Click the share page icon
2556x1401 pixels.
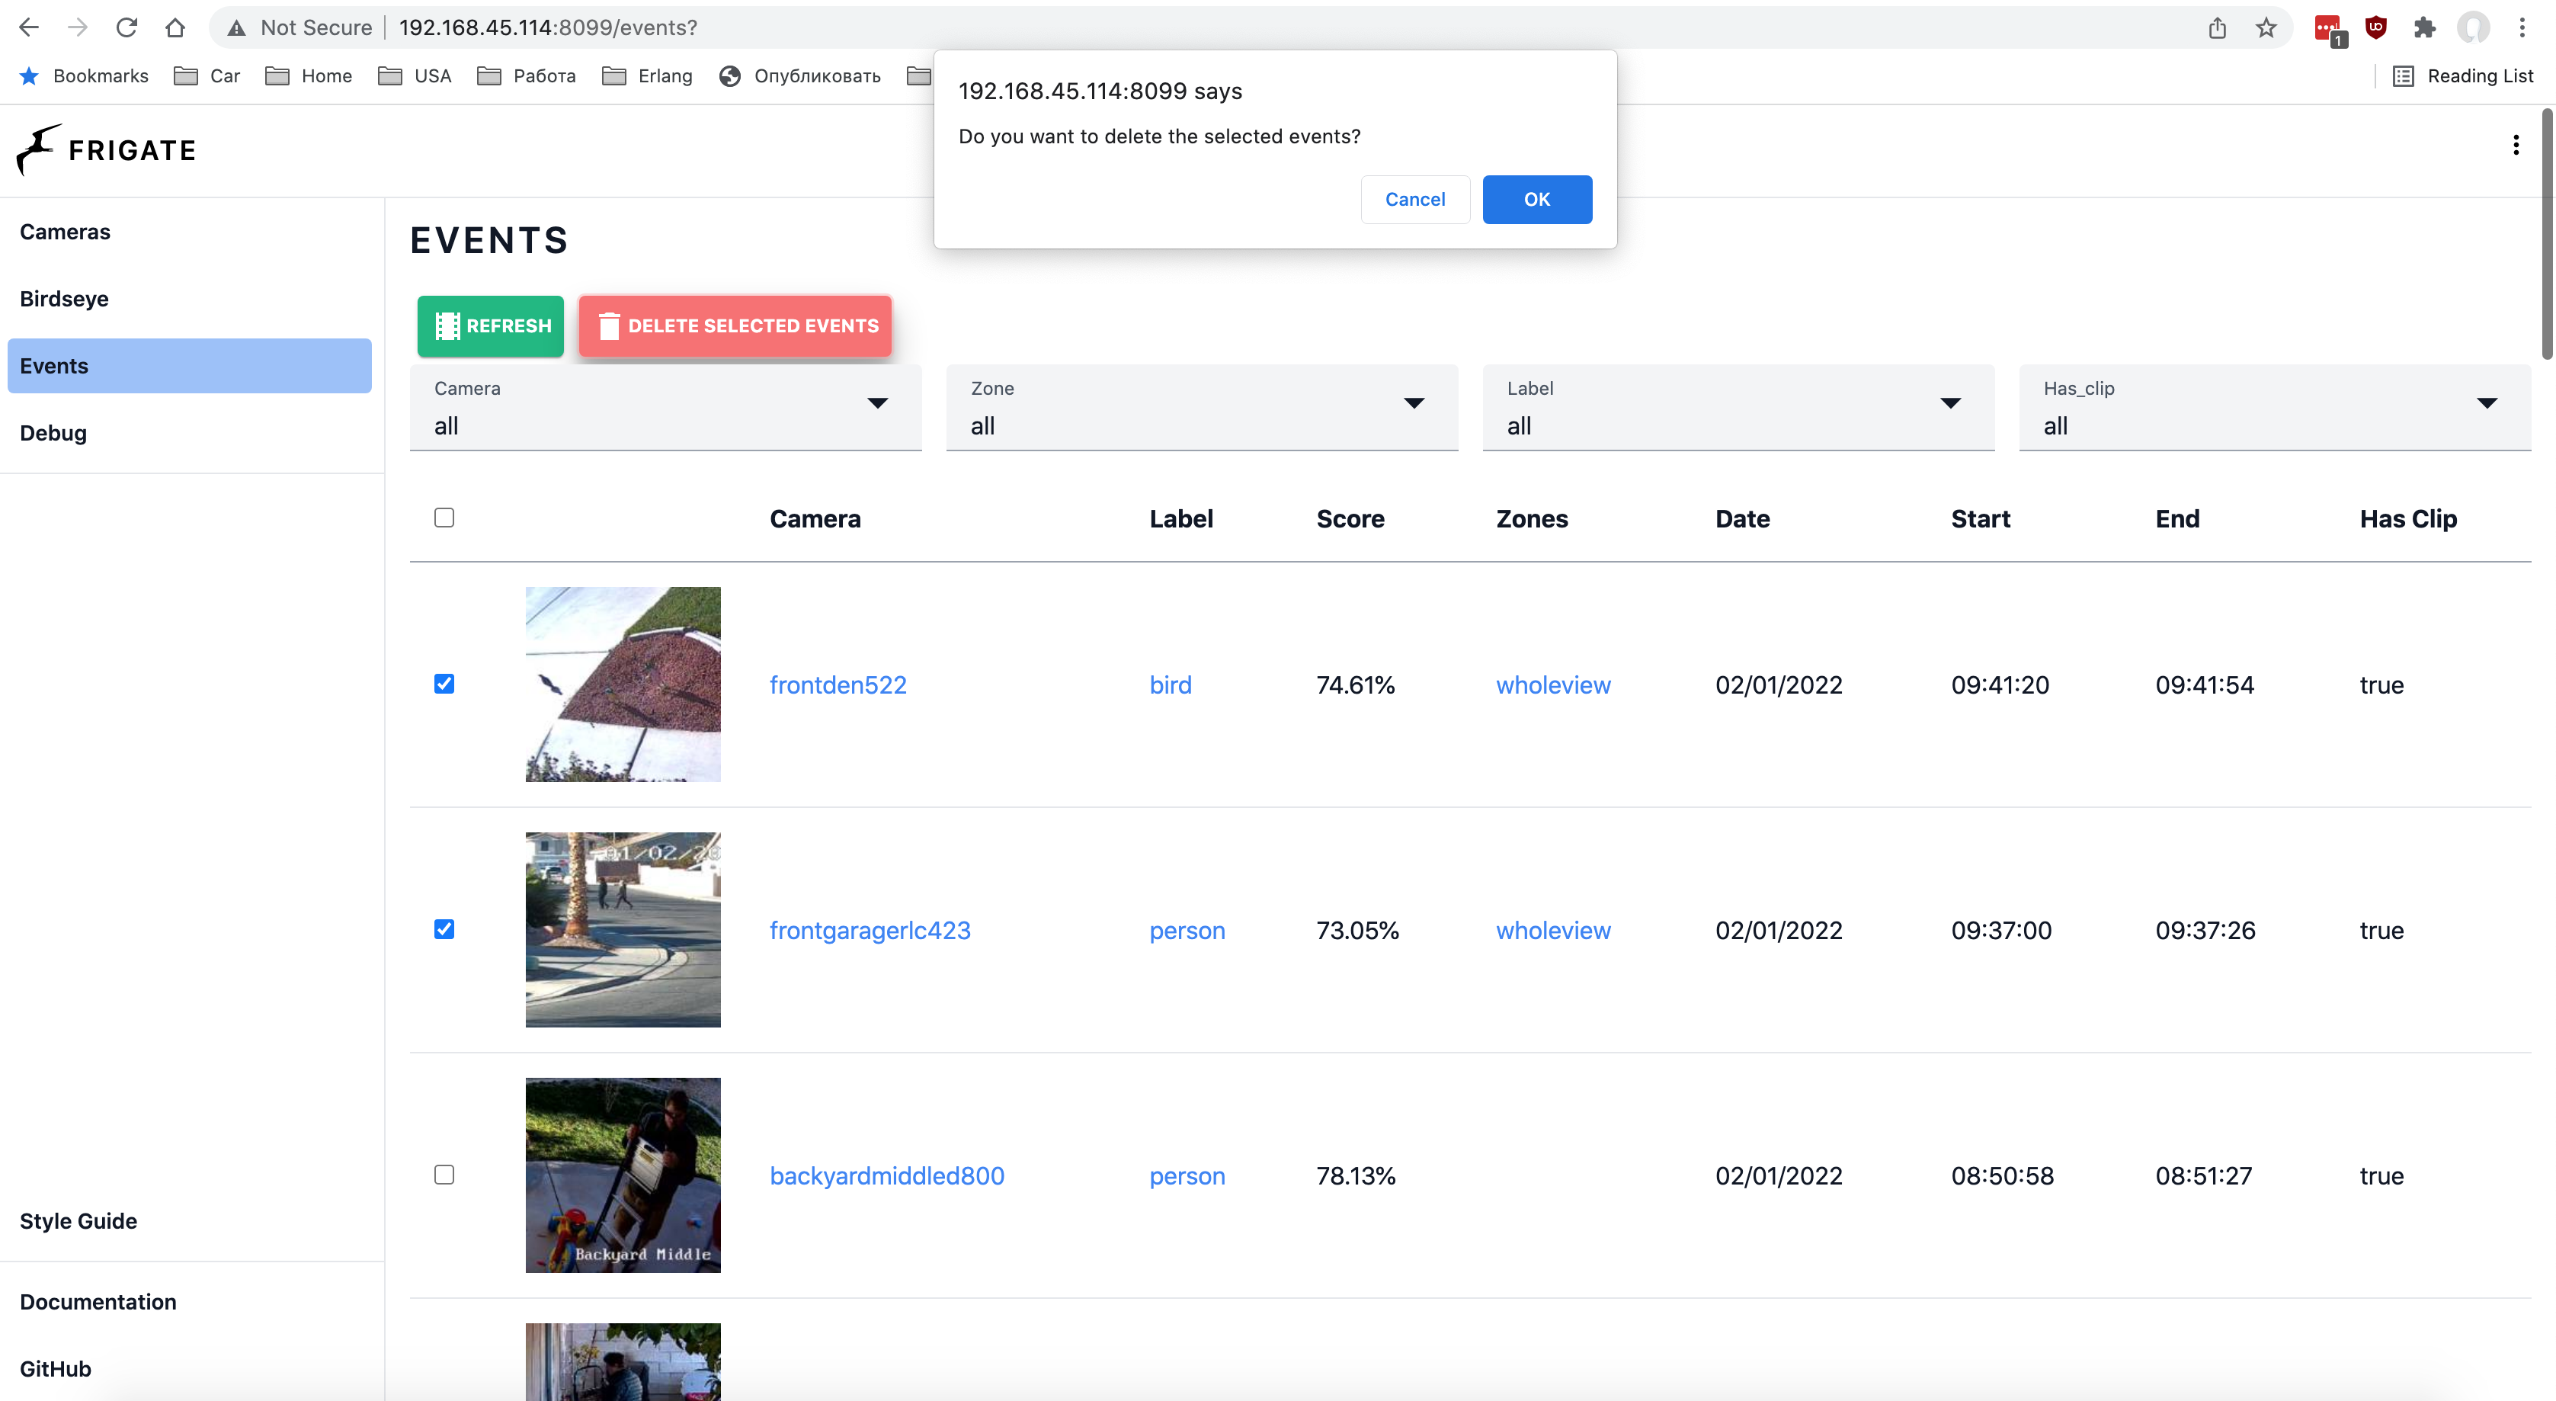pos(2218,27)
